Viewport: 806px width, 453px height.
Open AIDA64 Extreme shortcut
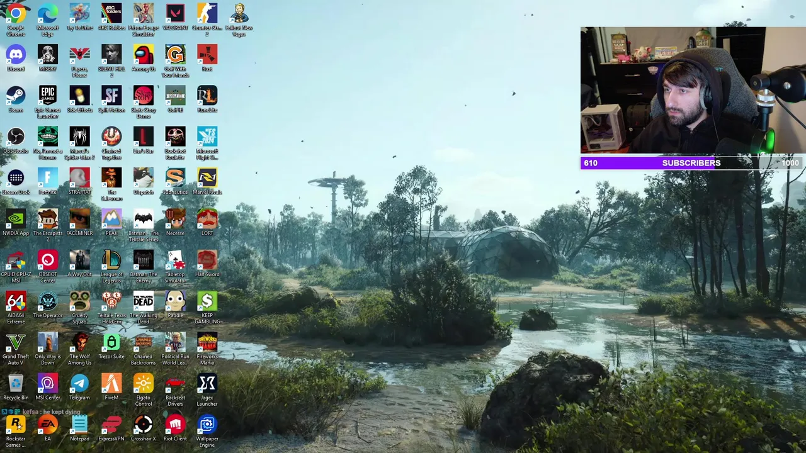[x=16, y=306]
